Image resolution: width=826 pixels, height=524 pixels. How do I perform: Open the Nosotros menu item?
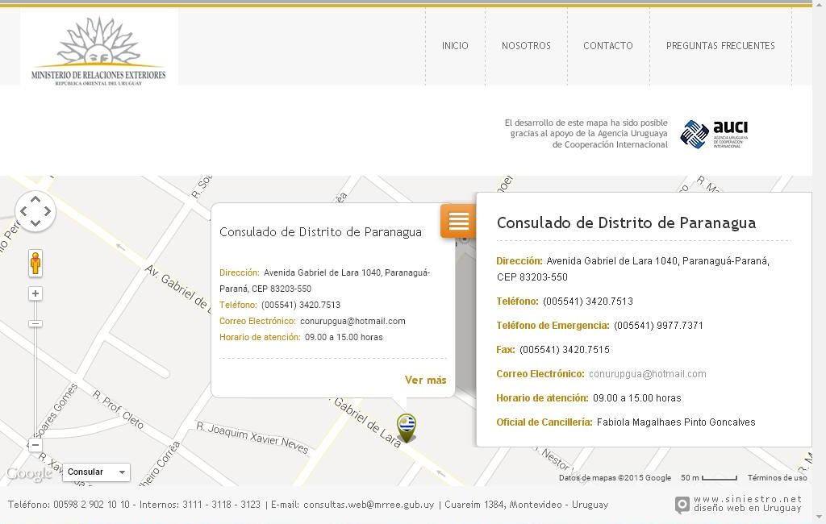coord(526,46)
